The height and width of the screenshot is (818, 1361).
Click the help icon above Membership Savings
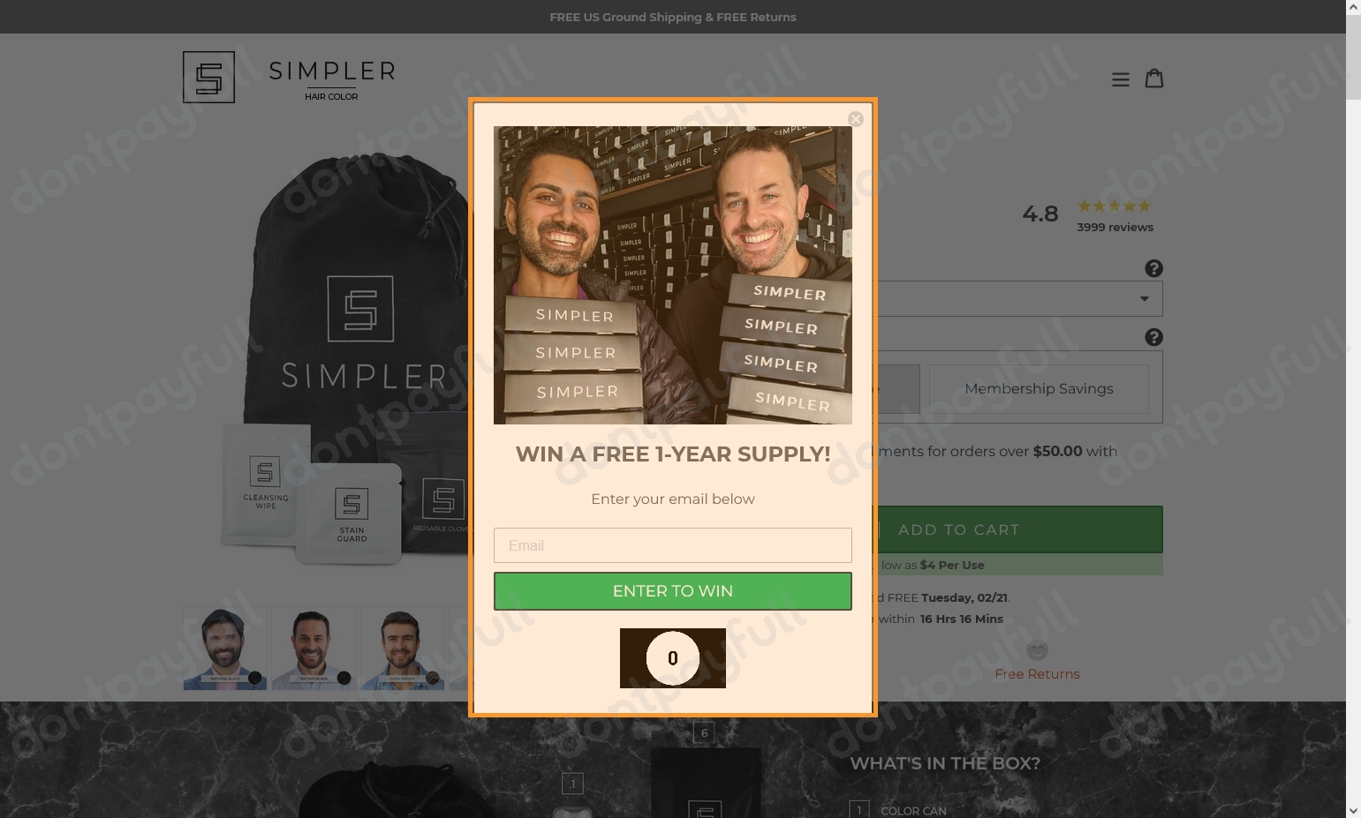(x=1153, y=337)
